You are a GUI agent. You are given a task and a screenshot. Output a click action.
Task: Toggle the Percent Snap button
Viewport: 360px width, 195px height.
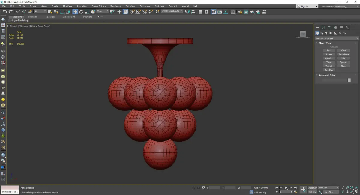[145, 12]
